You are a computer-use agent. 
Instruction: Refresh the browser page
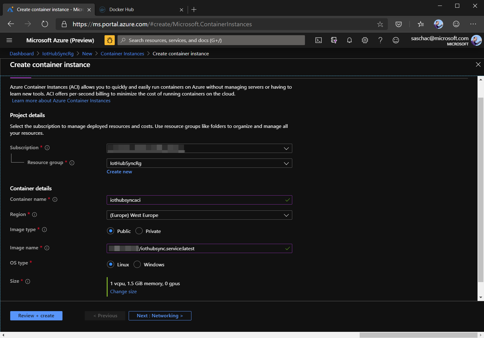45,24
